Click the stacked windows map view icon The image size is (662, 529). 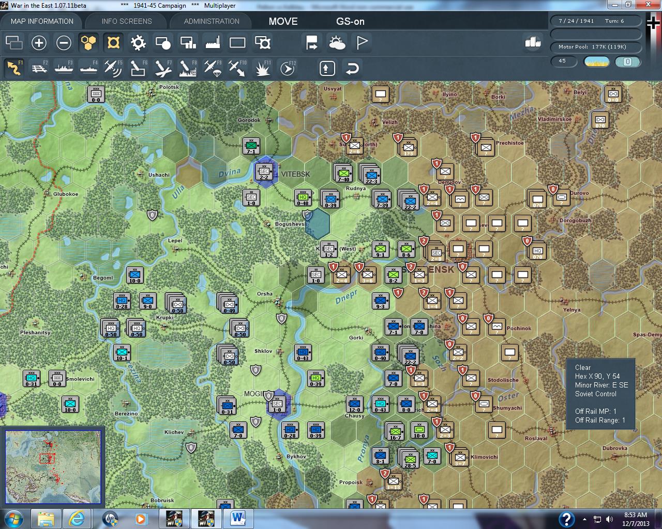point(14,42)
